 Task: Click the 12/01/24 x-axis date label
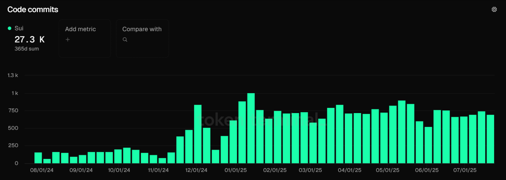196,170
